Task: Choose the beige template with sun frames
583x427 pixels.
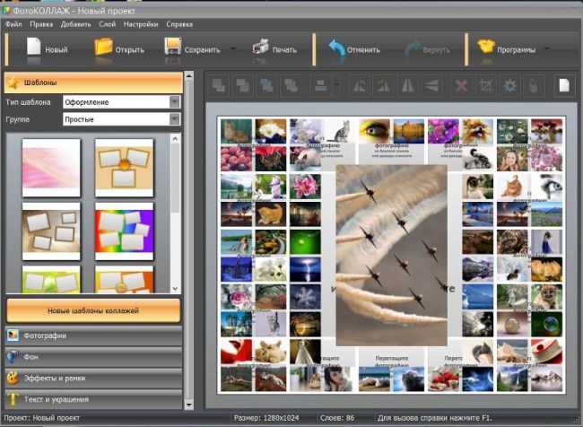Action: click(x=124, y=168)
